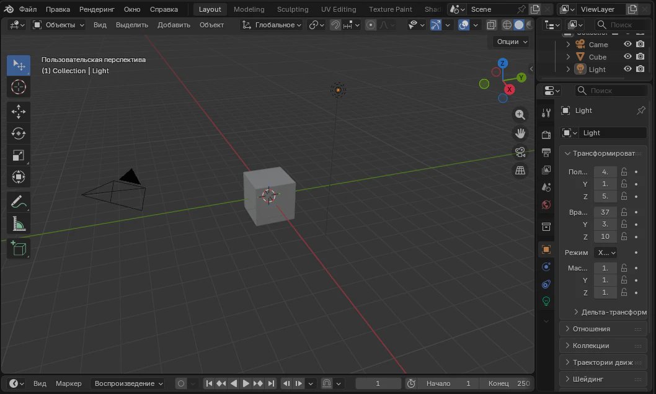Pick the Measure tool
The height and width of the screenshot is (394, 656).
[x=19, y=224]
